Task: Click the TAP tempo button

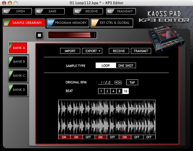Action: pos(132,82)
